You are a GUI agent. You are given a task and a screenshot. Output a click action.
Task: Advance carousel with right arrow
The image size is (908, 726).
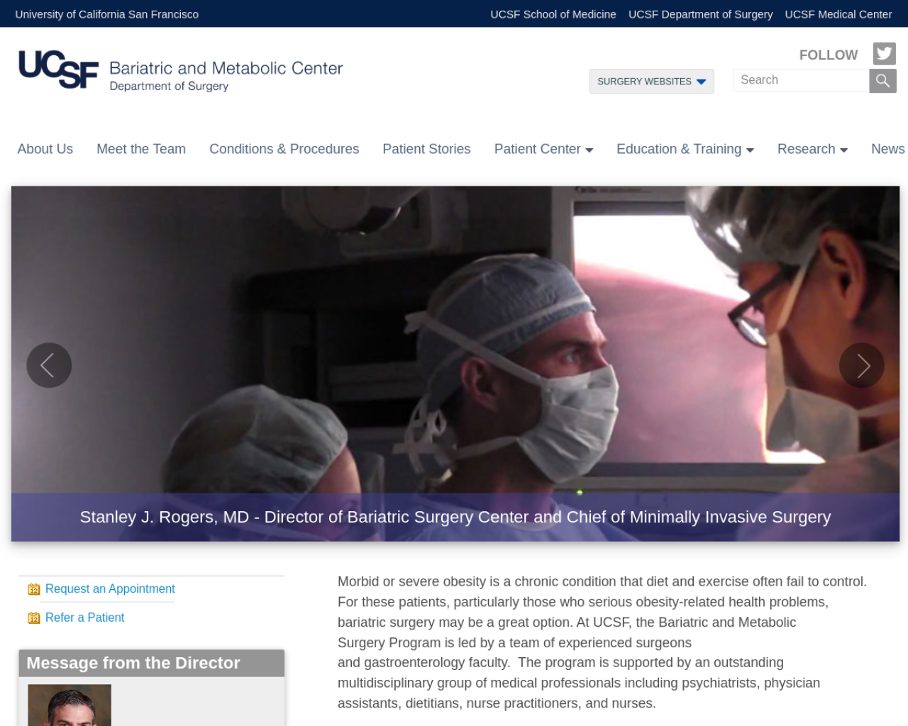click(x=862, y=365)
